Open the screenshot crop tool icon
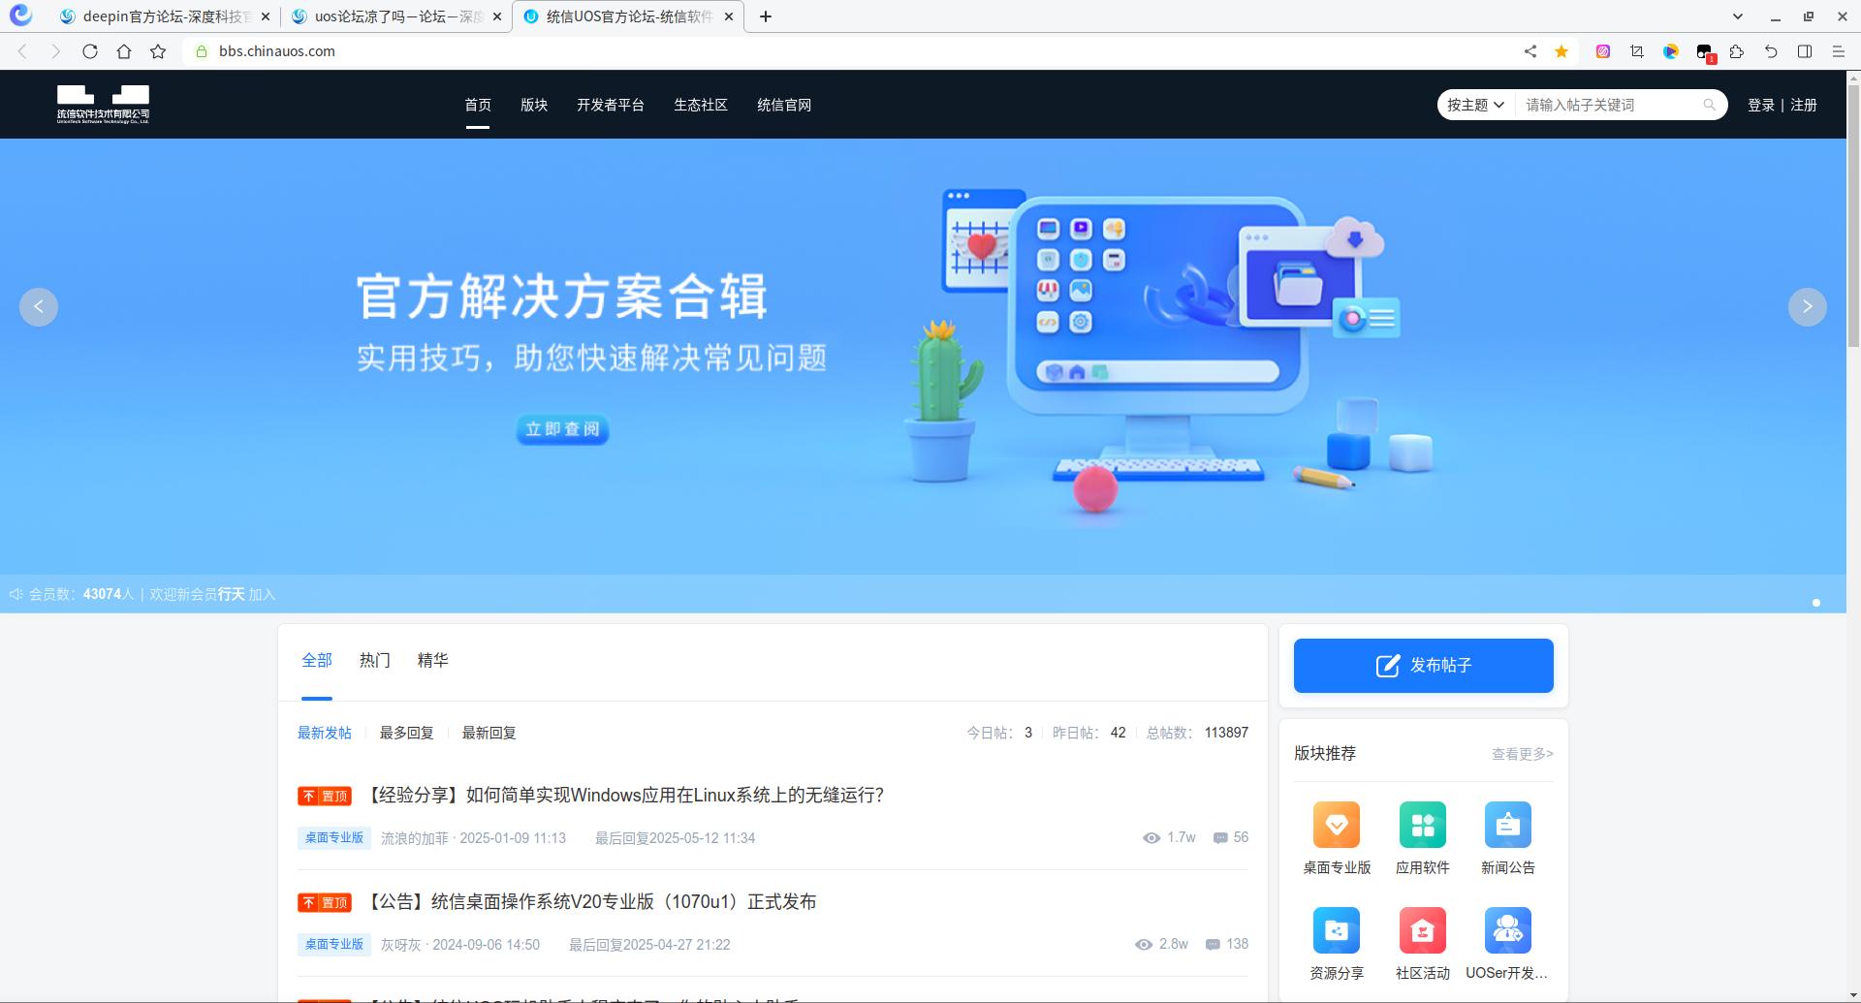The width and height of the screenshot is (1861, 1003). [1637, 51]
